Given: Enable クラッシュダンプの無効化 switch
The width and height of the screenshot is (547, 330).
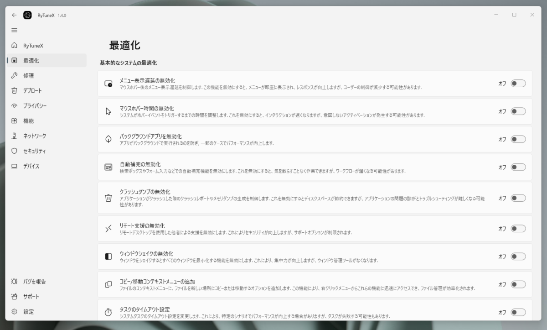Looking at the screenshot, I should point(518,198).
